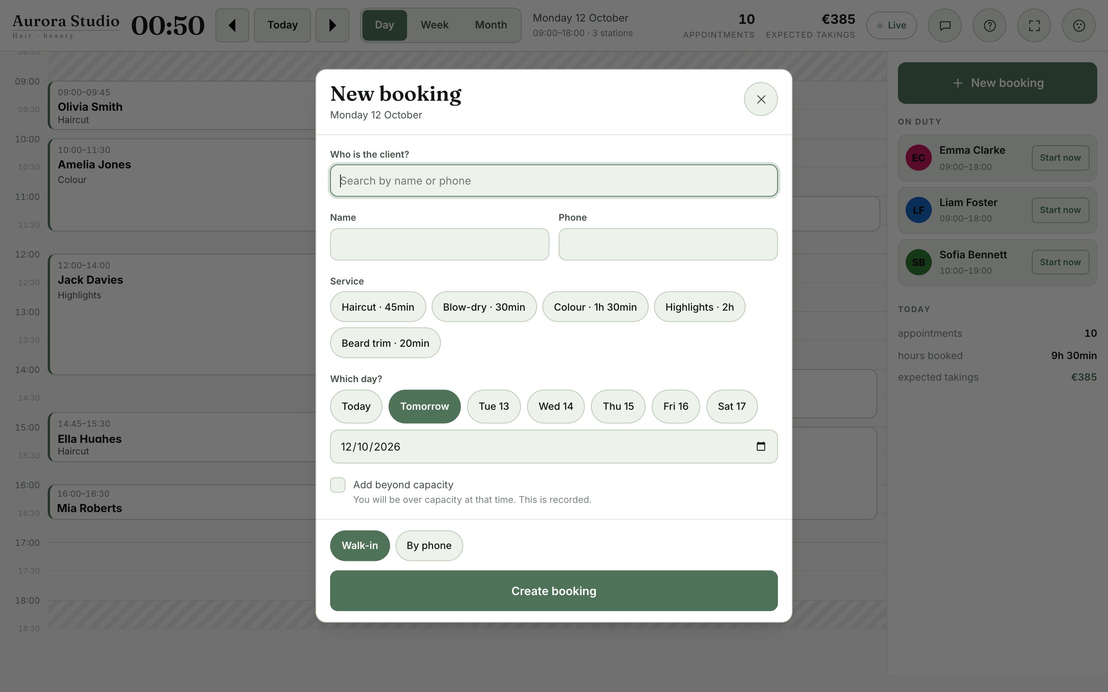Pick the Sat 17 day chip
The height and width of the screenshot is (692, 1108).
pos(732,406)
